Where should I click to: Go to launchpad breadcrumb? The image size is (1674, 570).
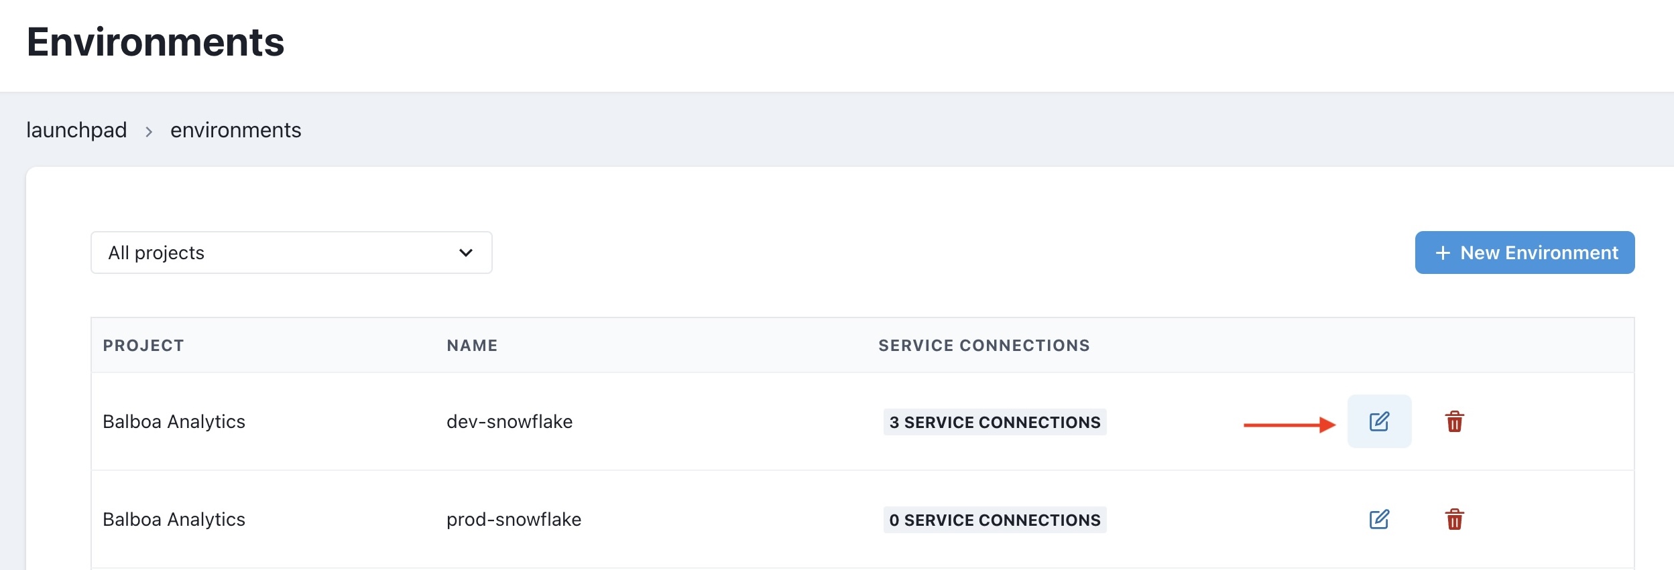(76, 130)
